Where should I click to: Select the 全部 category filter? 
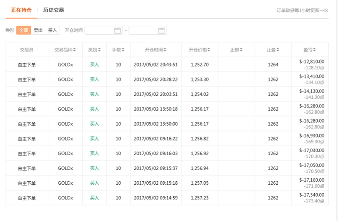tap(24, 30)
